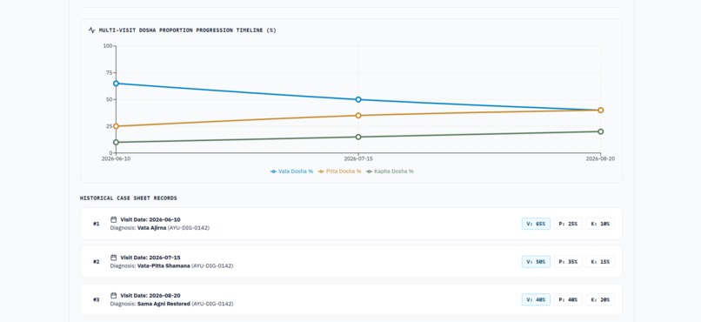Click the Historical Case Sheet Records heading

tap(129, 198)
